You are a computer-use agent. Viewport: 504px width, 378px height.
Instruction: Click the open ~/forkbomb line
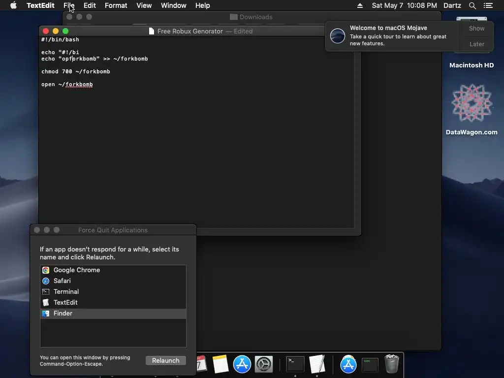67,85
